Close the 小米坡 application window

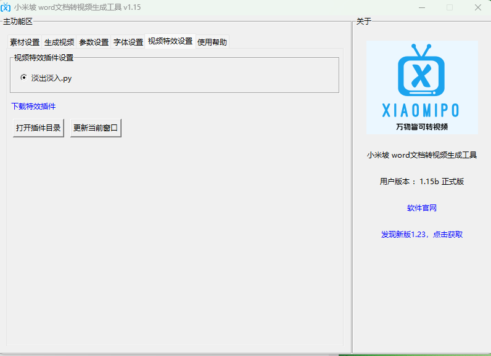tap(477, 7)
